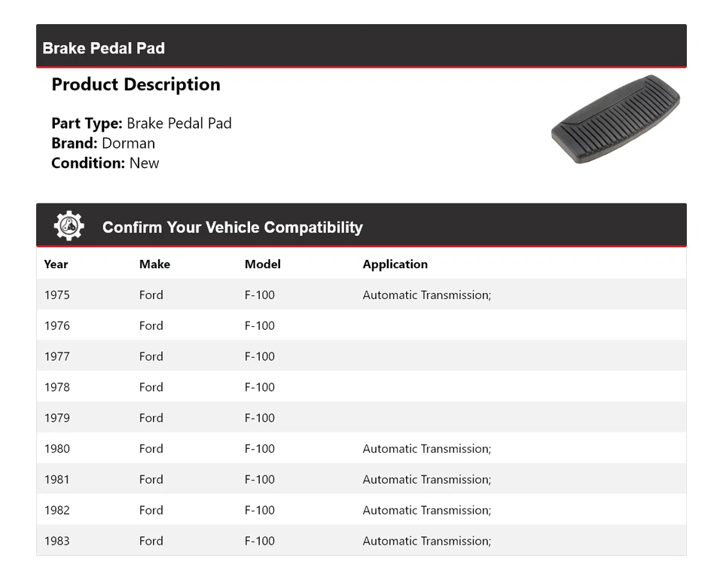Click F-100 model in the 1977 row
Image resolution: width=723 pixels, height=580 pixels.
click(x=260, y=357)
